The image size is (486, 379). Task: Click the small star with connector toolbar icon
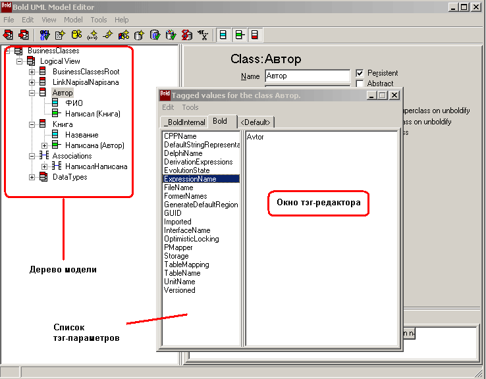108,35
